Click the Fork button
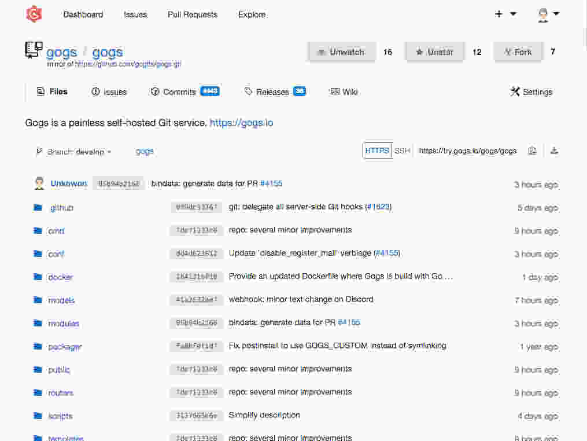The image size is (587, 441). 518,52
